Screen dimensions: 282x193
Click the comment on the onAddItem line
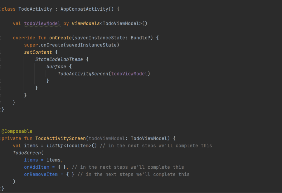pos(128,167)
